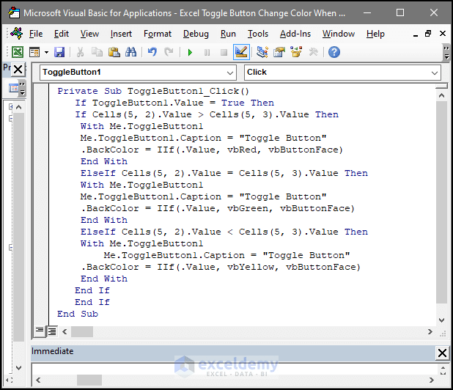The height and width of the screenshot is (390, 453).
Task: Expand the ToggleButton1 object dropdown
Action: tap(230, 73)
